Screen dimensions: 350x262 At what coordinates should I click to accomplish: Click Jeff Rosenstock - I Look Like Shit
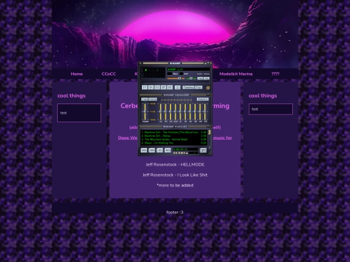pos(175,175)
